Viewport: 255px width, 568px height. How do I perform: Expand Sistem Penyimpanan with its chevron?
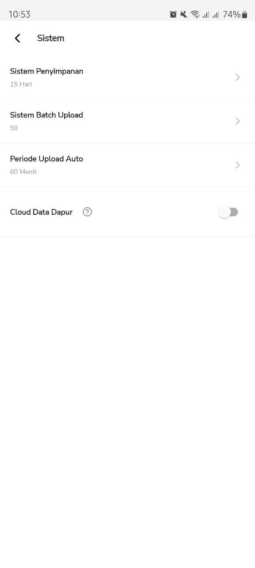238,77
